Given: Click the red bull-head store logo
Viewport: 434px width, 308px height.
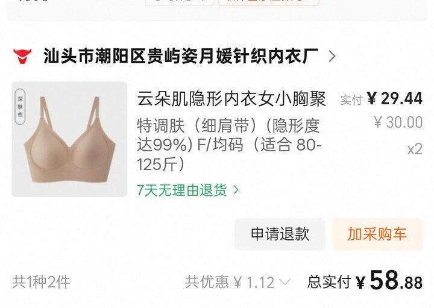Looking at the screenshot, I should (x=22, y=56).
